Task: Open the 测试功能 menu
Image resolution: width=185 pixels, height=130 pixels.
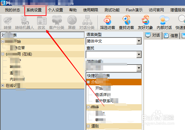Action: pos(112,10)
